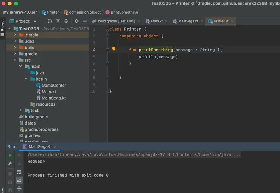Print the run console output

19,188
